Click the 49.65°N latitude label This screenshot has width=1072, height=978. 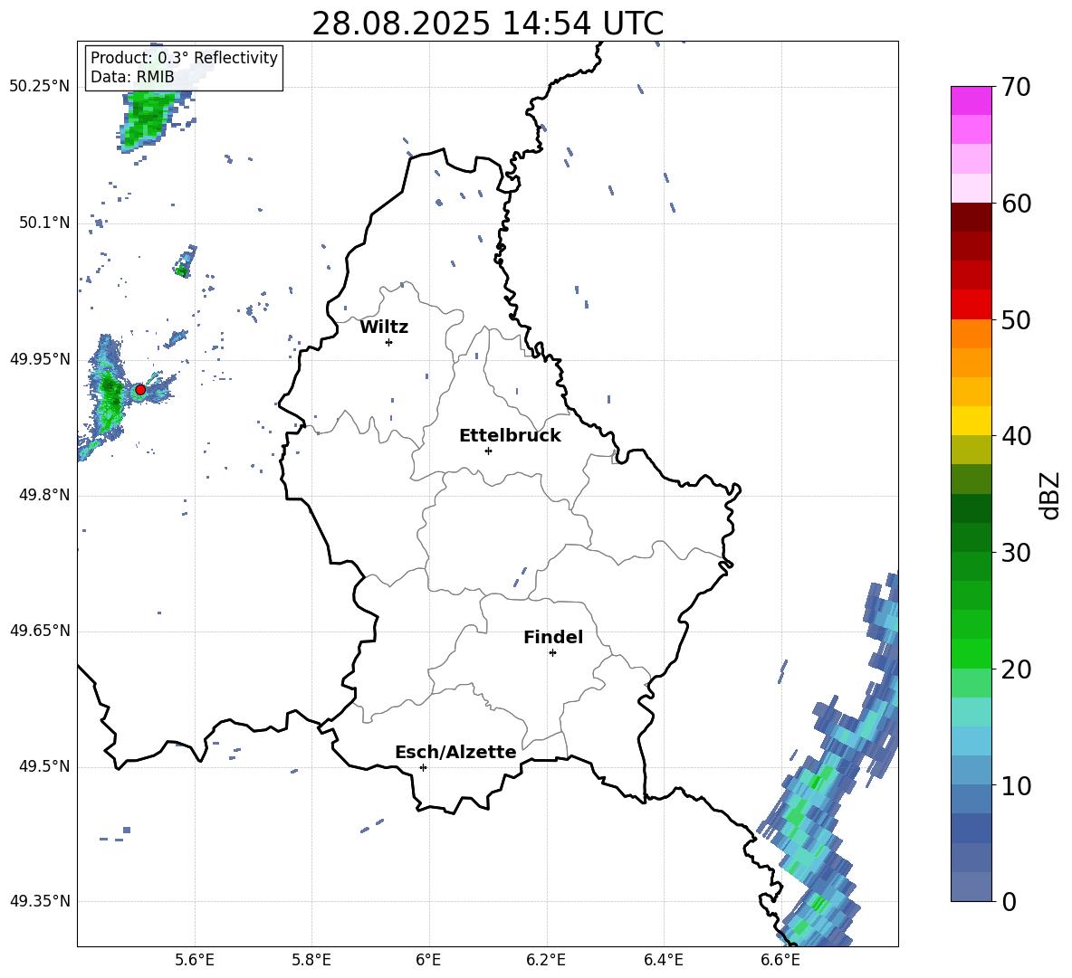[40, 631]
